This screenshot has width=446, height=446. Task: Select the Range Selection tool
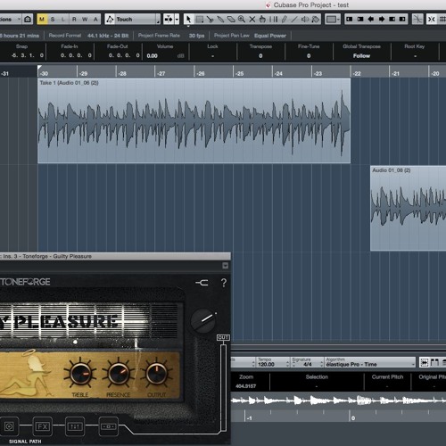200,20
